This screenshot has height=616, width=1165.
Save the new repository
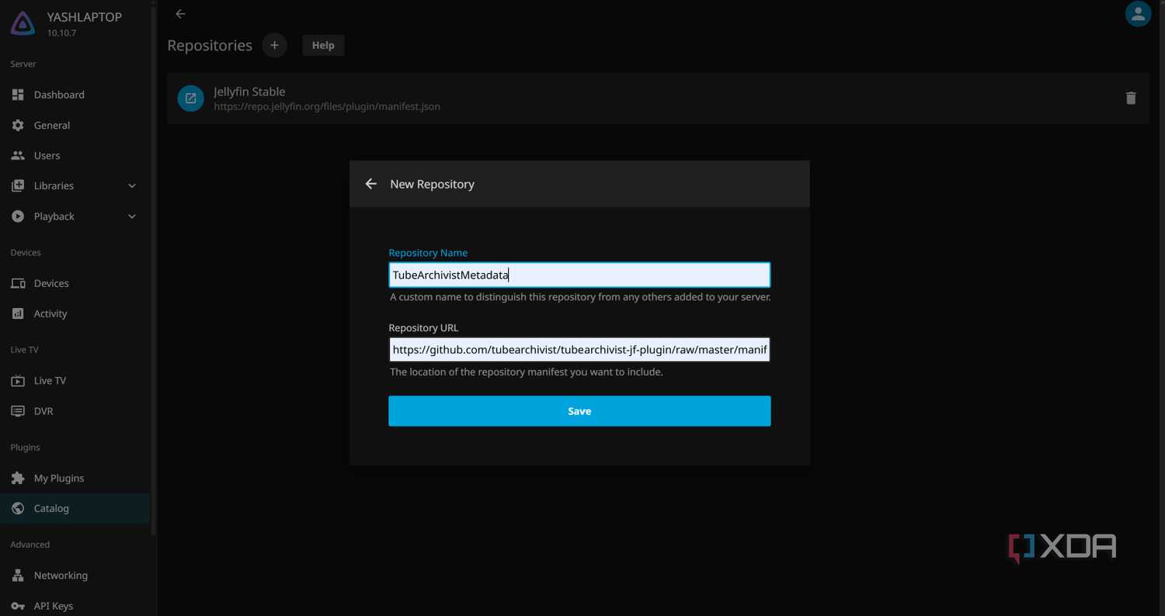579,411
